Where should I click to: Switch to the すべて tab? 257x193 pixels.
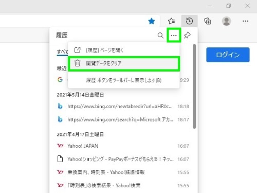click(x=62, y=51)
